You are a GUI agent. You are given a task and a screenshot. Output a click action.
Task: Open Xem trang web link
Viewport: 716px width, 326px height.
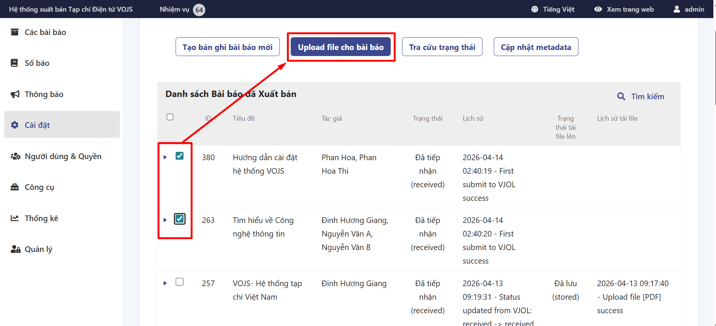630,9
